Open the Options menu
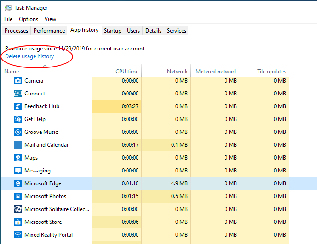 (29, 19)
